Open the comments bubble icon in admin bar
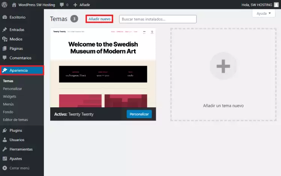281x176 pixels. (61, 5)
